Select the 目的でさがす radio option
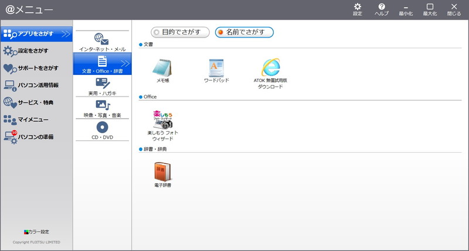The height and width of the screenshot is (251, 469). click(x=155, y=32)
